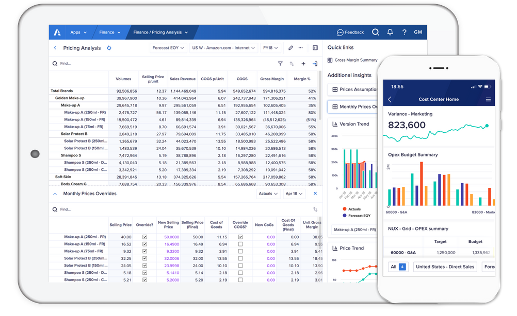Open the filter icon above the pricing grid
Viewport: 517px width, 316px height.
(280, 63)
